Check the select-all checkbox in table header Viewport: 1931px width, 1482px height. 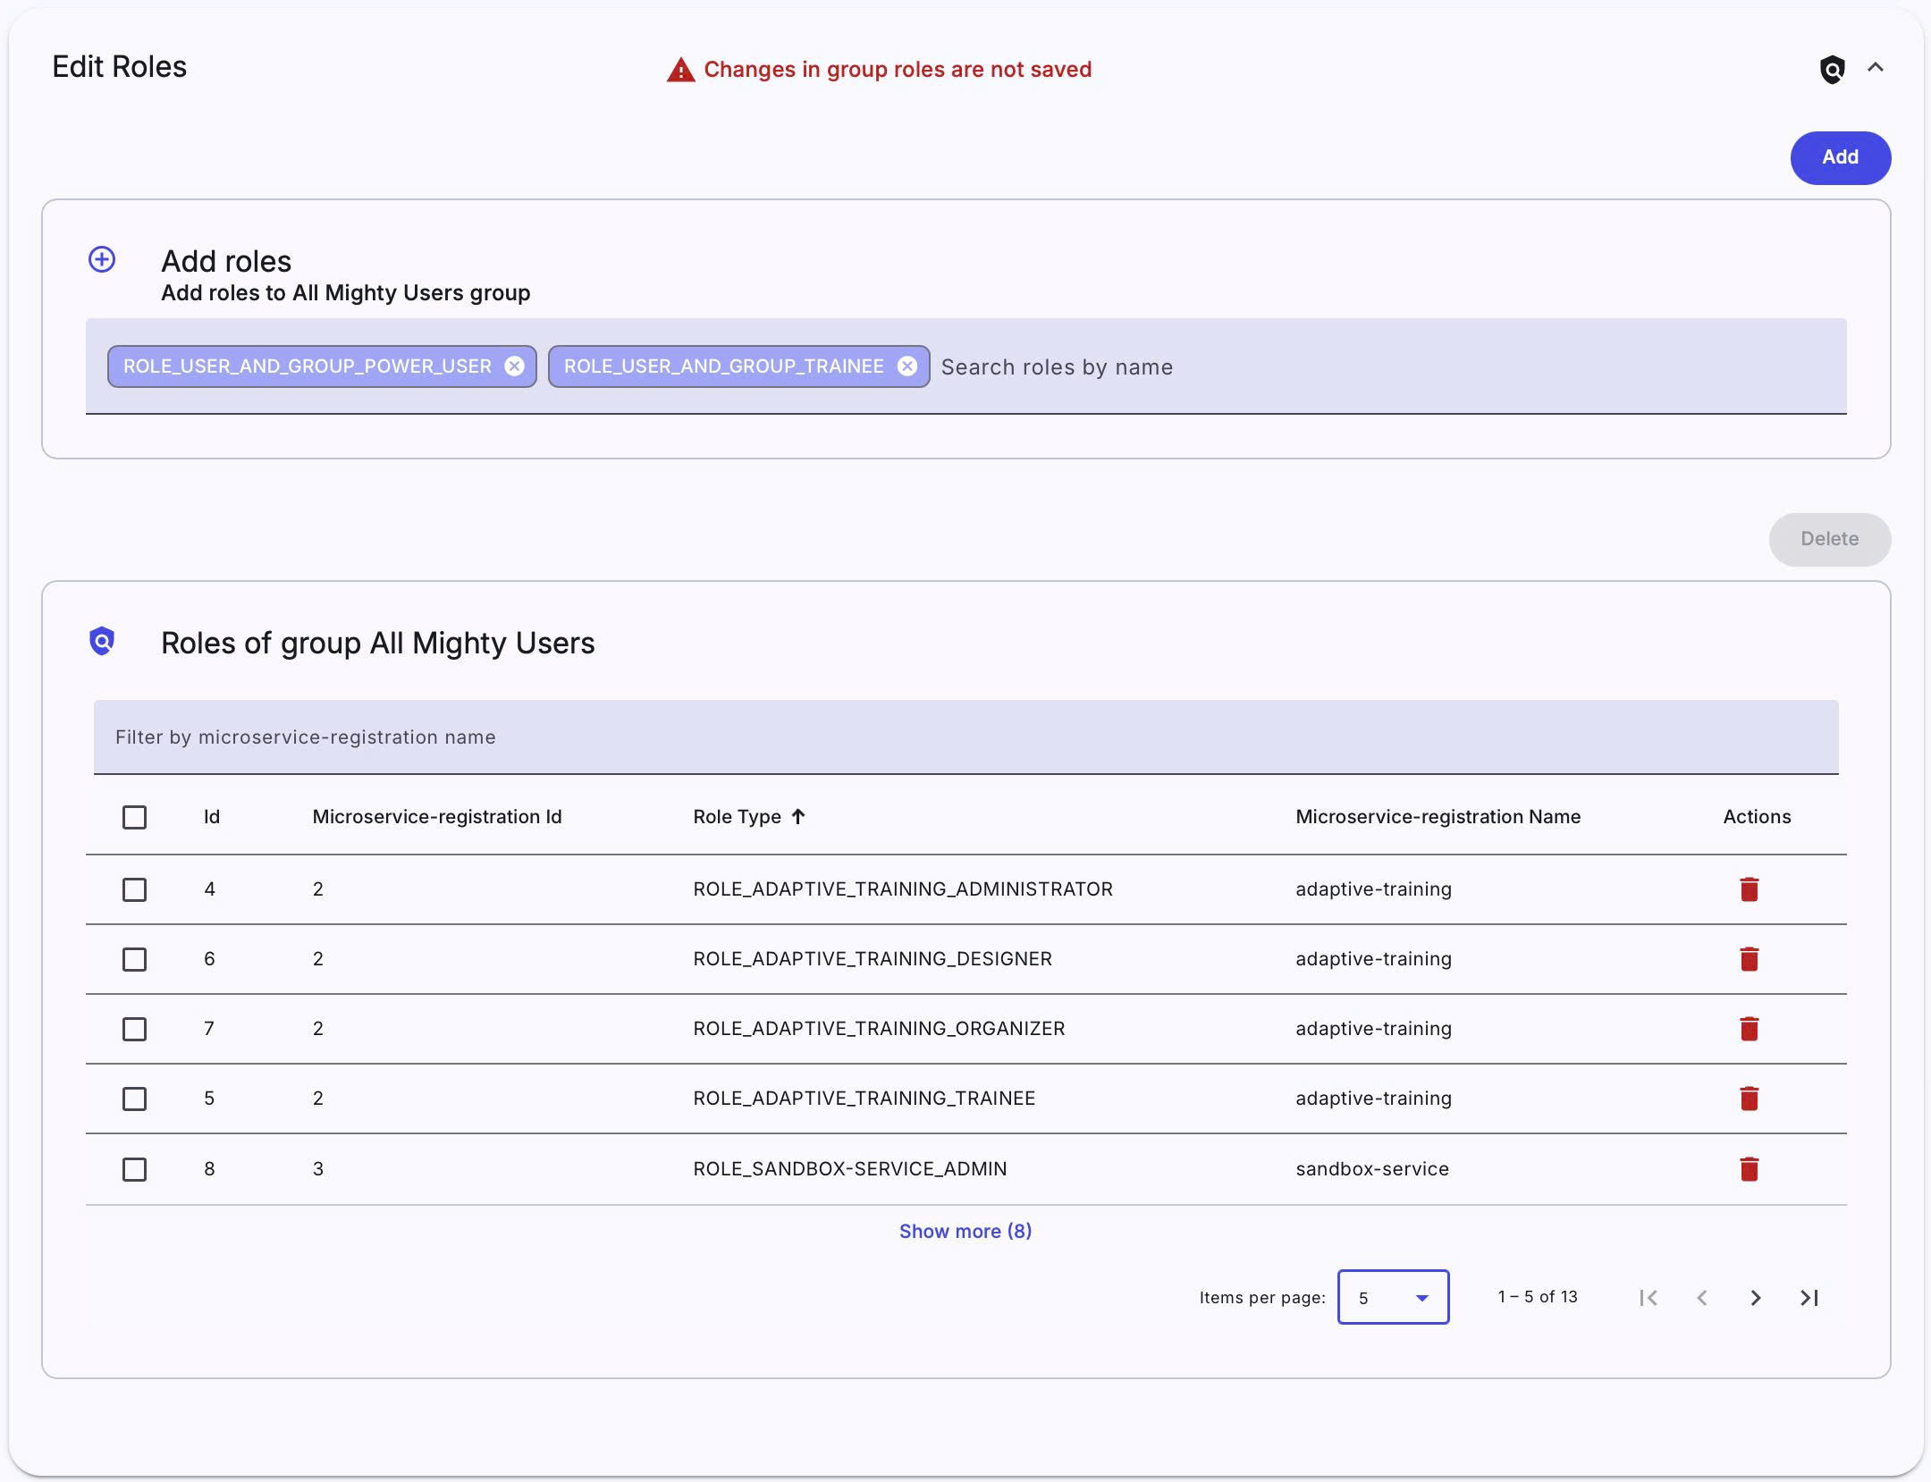(134, 816)
